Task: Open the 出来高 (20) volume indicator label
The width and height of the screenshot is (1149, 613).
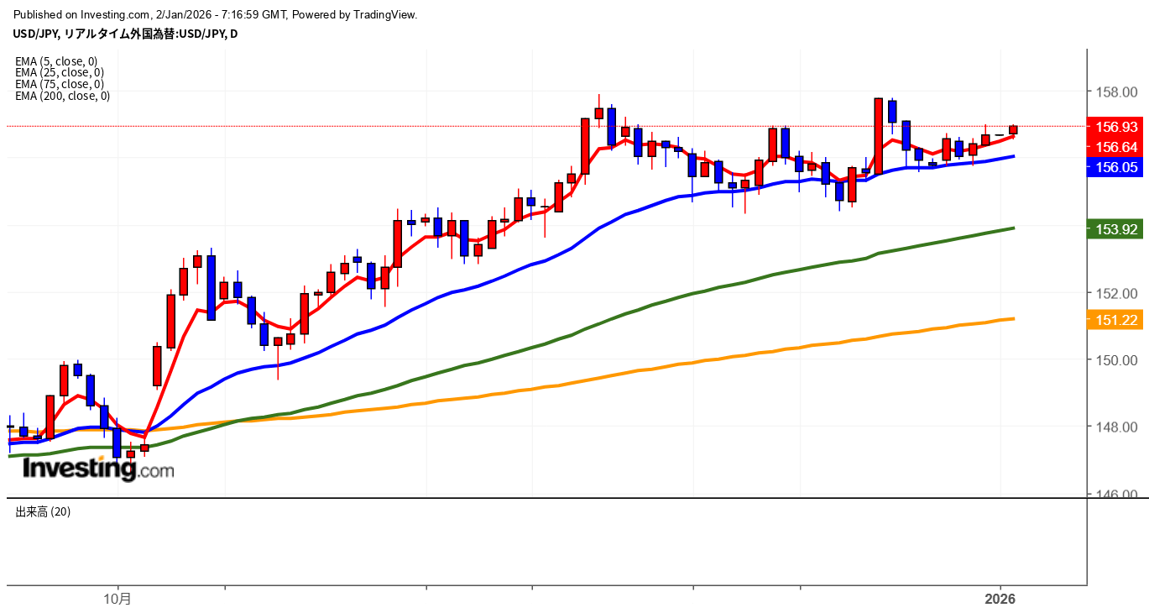Action: pyautogui.click(x=43, y=511)
